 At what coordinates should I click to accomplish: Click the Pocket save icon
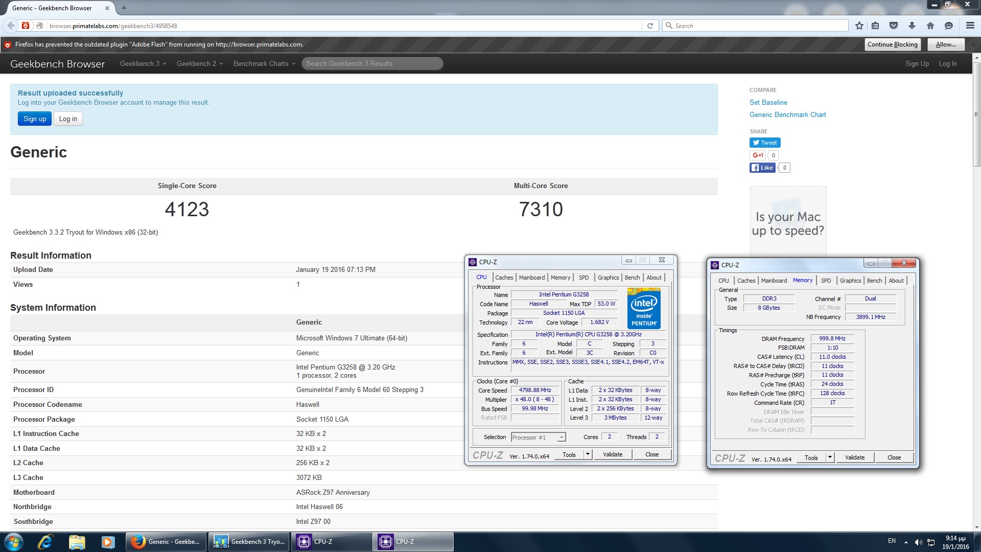894,26
